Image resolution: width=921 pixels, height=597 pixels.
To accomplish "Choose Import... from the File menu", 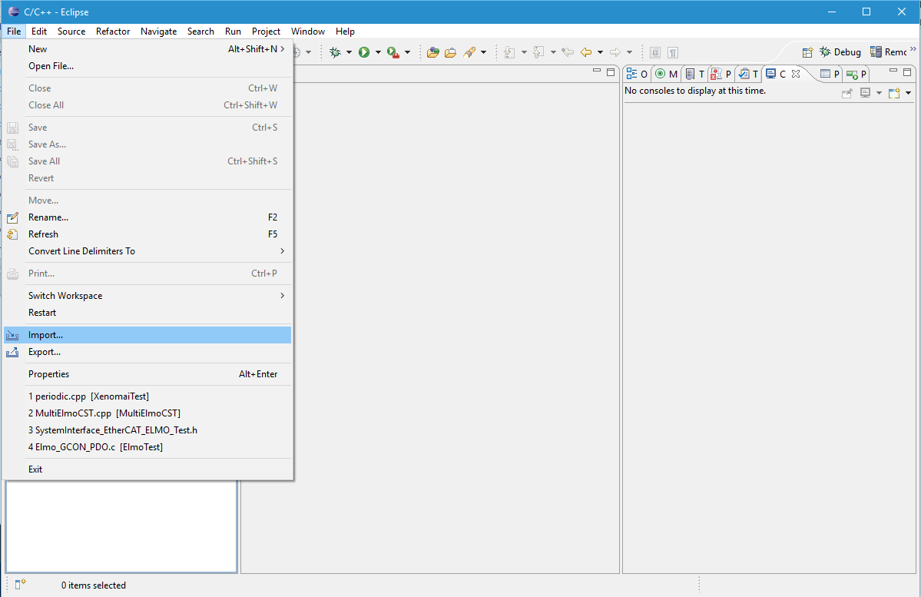I will pos(147,335).
